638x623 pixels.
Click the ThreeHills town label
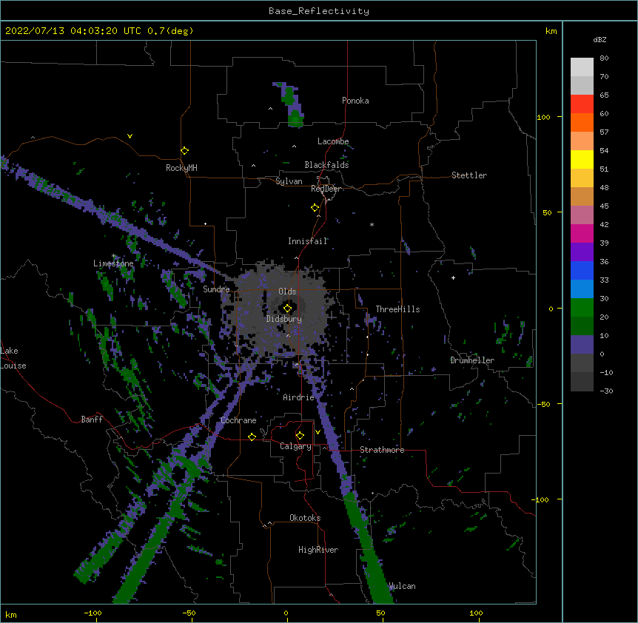click(x=397, y=309)
